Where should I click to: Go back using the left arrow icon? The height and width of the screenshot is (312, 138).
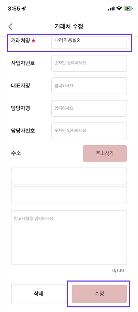(10, 26)
